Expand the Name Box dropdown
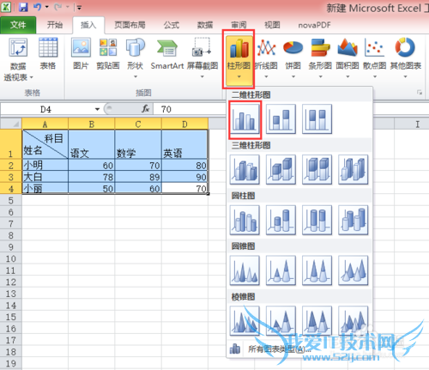Screen dimensions: 429x370 [97, 109]
